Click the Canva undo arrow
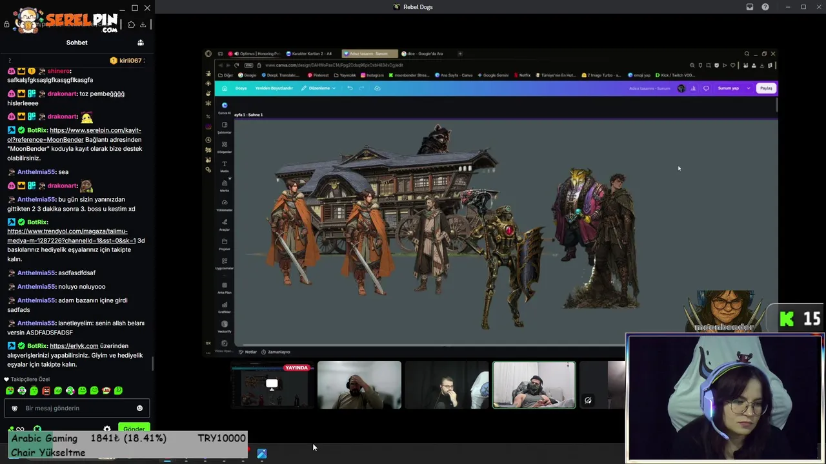 [350, 88]
